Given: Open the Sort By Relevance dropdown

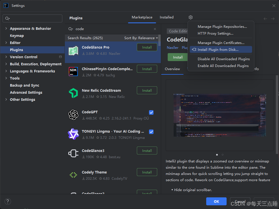Looking at the screenshot, I should point(141,38).
